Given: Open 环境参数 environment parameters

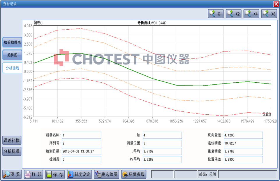Looking at the screenshot, I should (x=133, y=174).
